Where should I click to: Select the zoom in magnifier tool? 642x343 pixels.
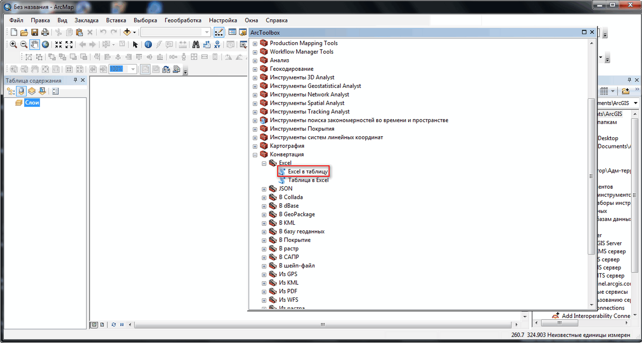[13, 45]
